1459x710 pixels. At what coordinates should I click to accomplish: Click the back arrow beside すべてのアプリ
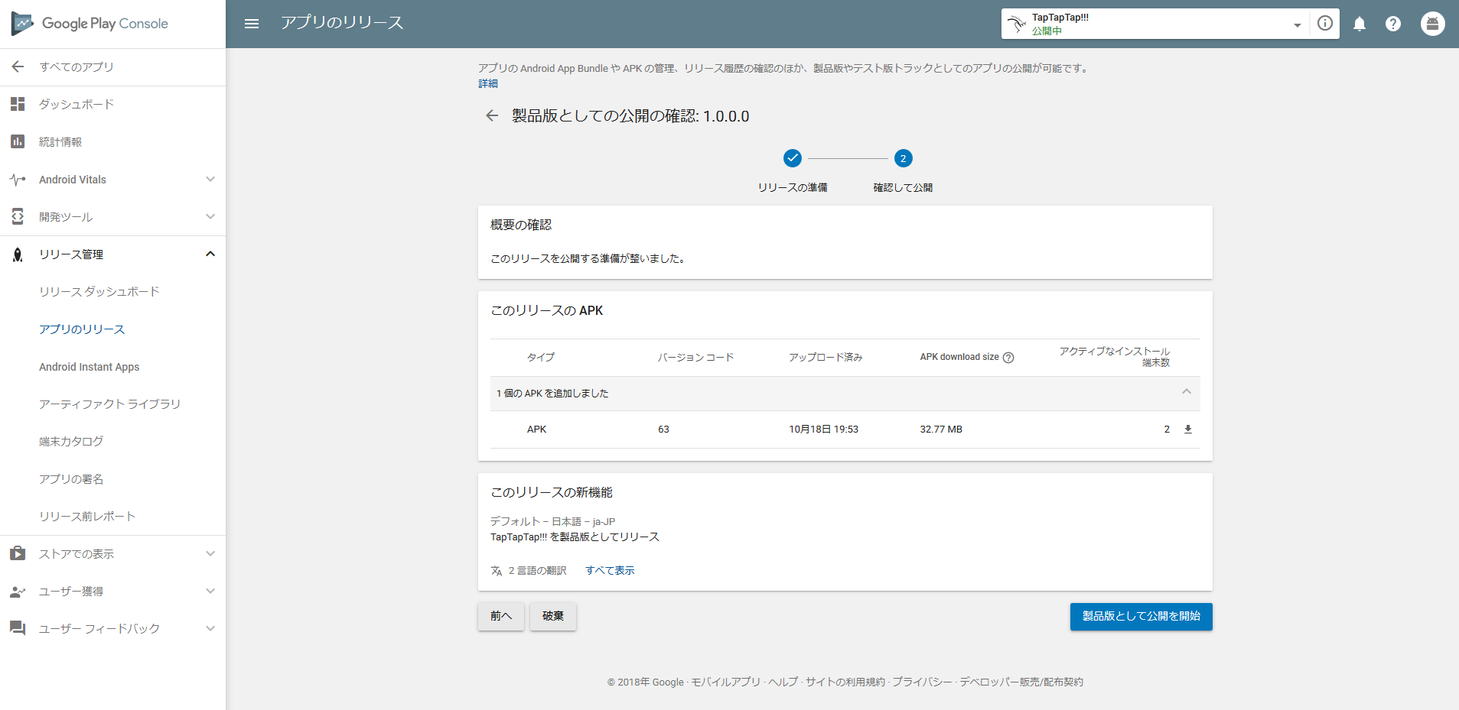click(x=18, y=66)
